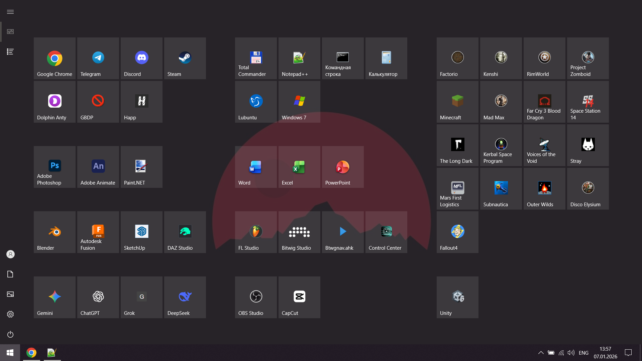The image size is (642, 361).
Task: Expand the Start menu hamburger
Action: click(10, 12)
